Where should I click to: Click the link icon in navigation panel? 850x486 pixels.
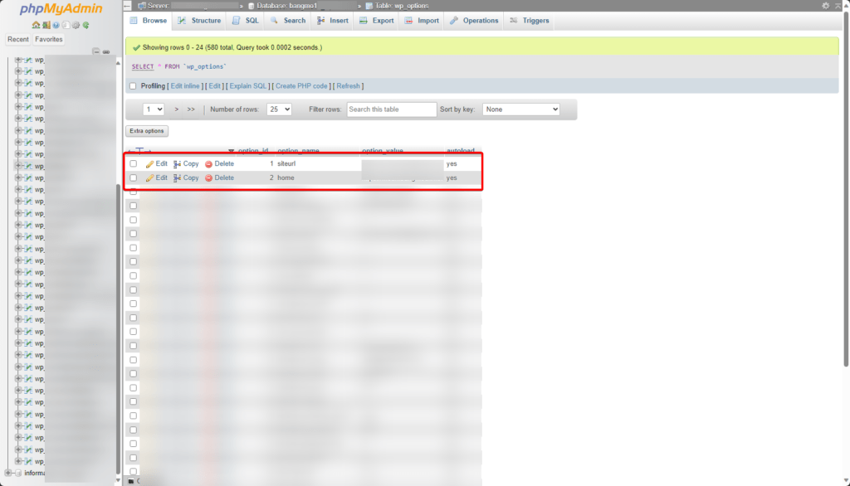pyautogui.click(x=106, y=51)
